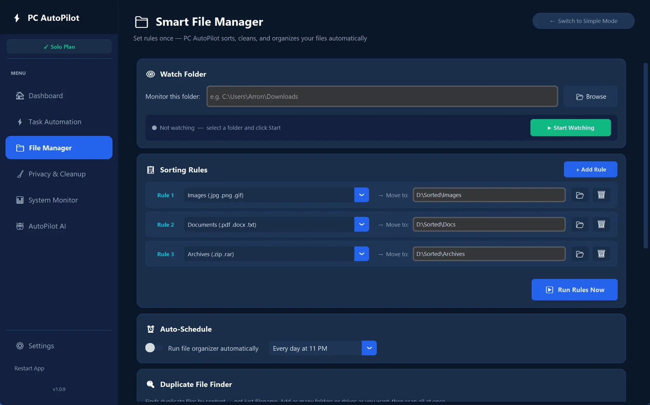Image resolution: width=650 pixels, height=405 pixels.
Task: Click the D:\Sorted\Docs destination field
Action: [489, 224]
